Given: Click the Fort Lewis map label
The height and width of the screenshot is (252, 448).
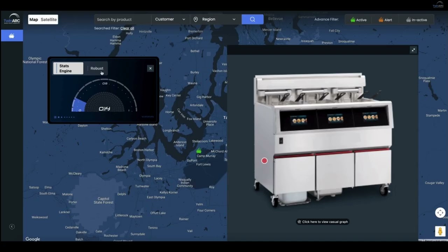Looking at the screenshot, I should tap(203, 164).
